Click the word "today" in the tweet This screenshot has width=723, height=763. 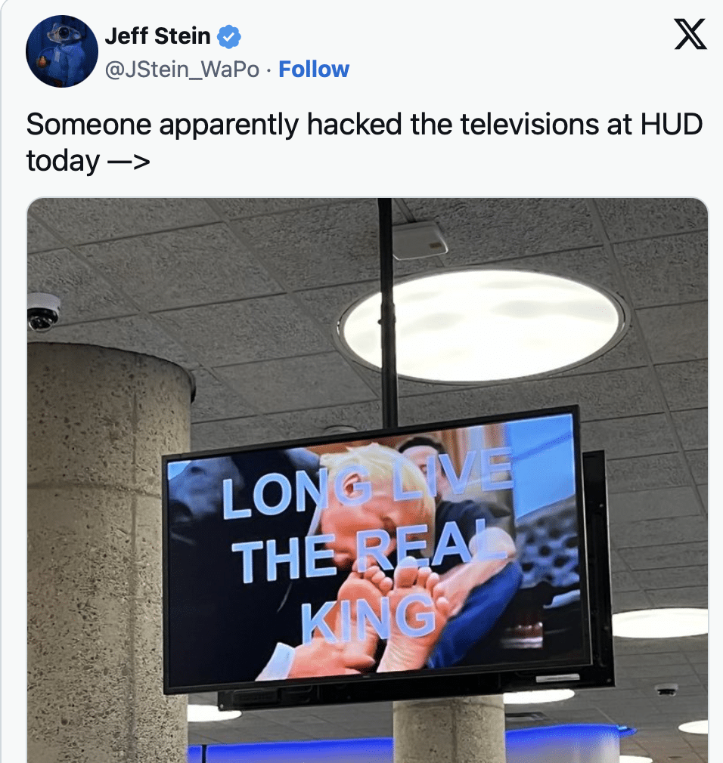(x=63, y=161)
